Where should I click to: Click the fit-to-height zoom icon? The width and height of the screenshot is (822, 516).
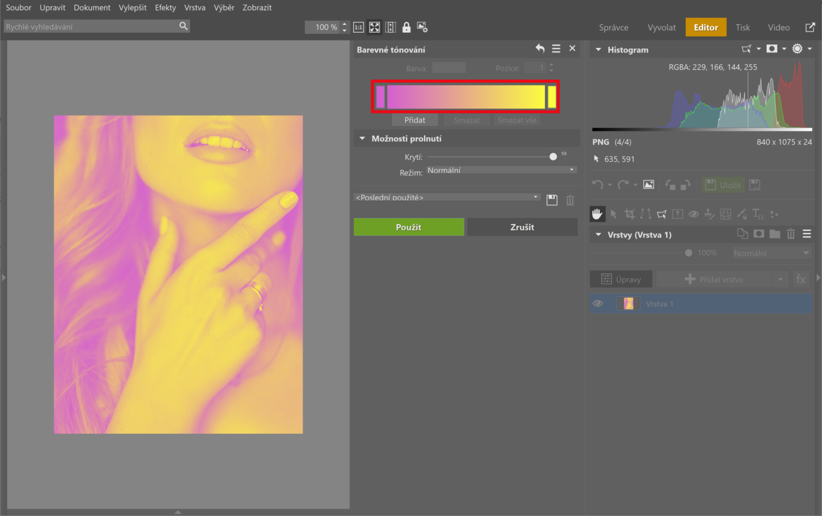390,28
